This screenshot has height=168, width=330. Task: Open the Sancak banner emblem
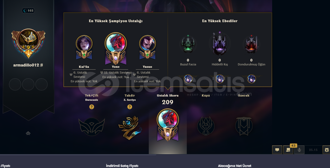244,126
